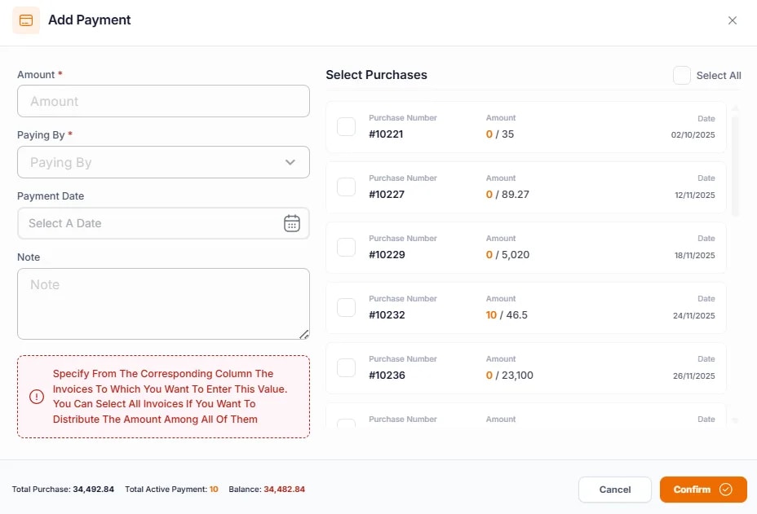
Task: Click the checkmark icon on Confirm button
Action: click(x=726, y=490)
